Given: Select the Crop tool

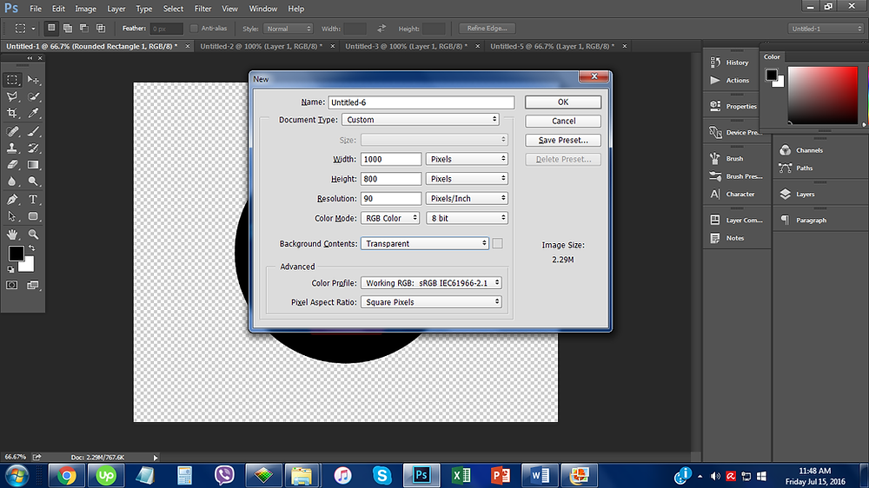Looking at the screenshot, I should pyautogui.click(x=12, y=113).
